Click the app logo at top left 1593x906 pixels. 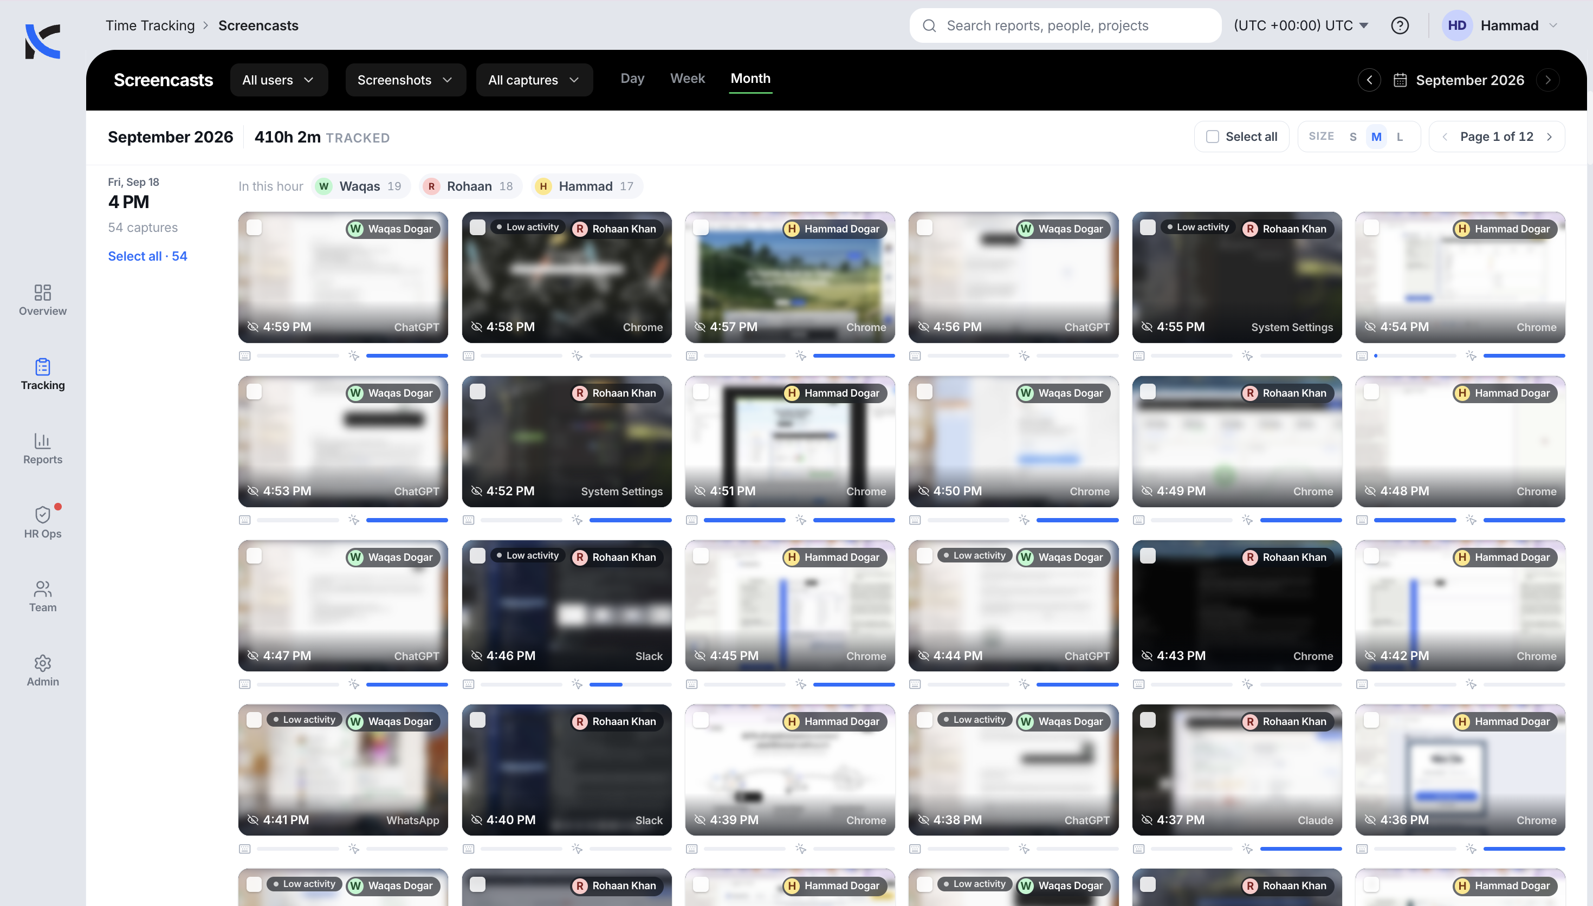tap(42, 41)
